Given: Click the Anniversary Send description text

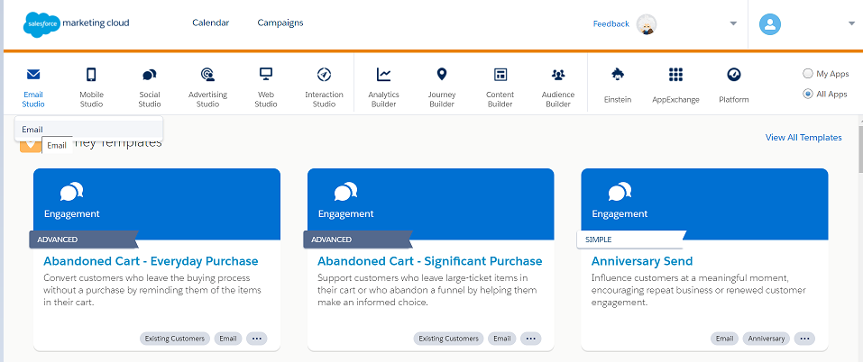Looking at the screenshot, I should (x=699, y=290).
